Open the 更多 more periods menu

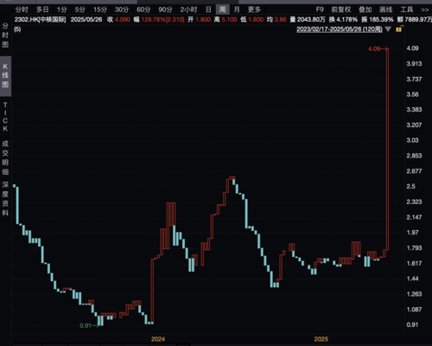point(254,10)
